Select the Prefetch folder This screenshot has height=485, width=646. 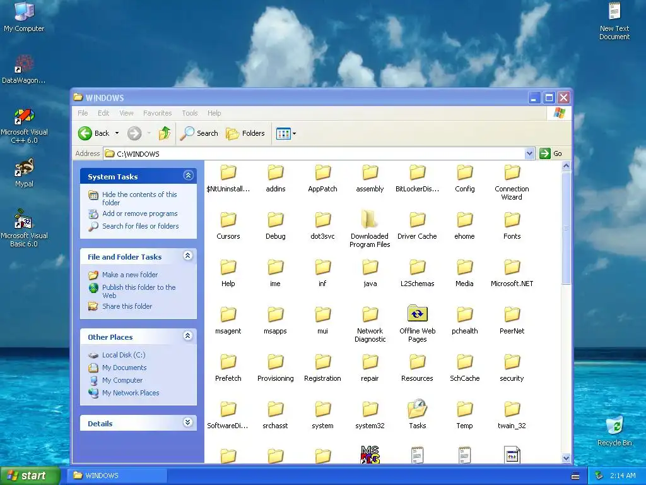(228, 368)
